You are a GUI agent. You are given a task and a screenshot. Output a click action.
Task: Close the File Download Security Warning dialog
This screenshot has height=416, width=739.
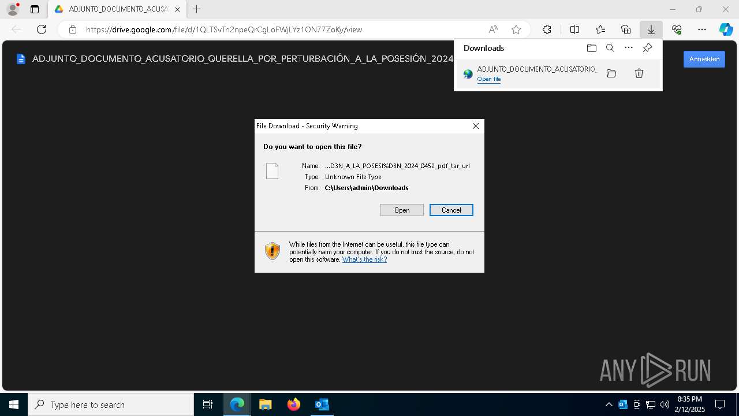[x=476, y=126]
